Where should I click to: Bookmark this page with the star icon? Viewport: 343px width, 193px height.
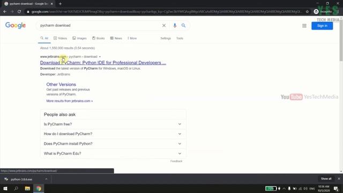pyautogui.click(x=307, y=12)
